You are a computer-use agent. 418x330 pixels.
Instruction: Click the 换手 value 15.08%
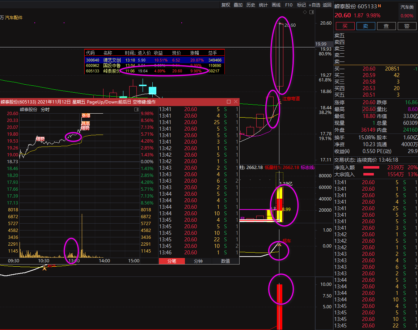tap(367, 137)
